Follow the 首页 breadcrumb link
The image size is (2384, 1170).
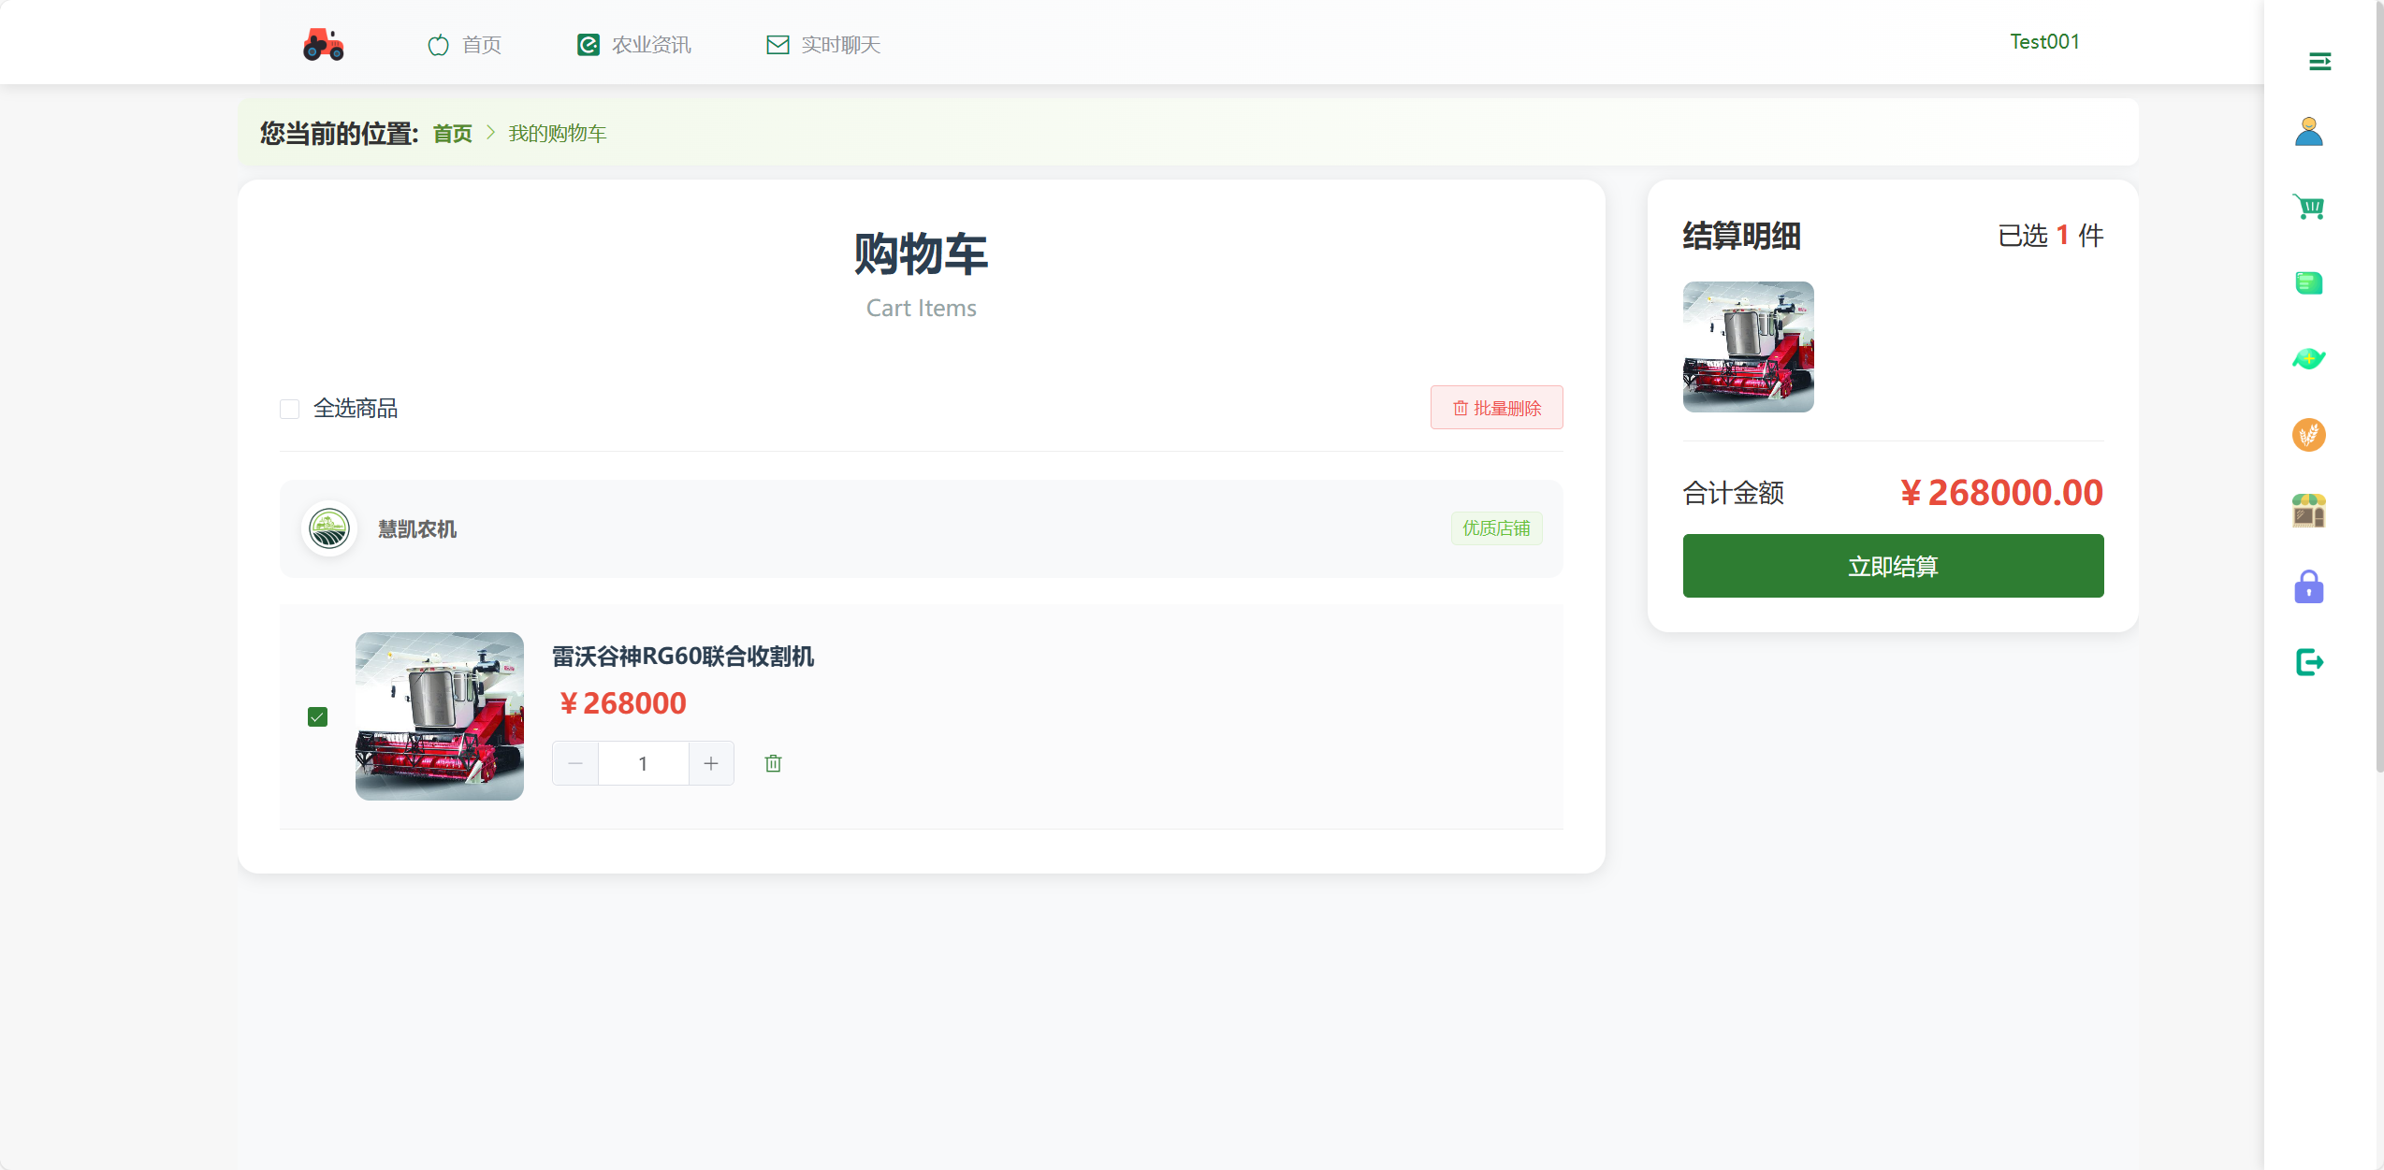coord(453,134)
